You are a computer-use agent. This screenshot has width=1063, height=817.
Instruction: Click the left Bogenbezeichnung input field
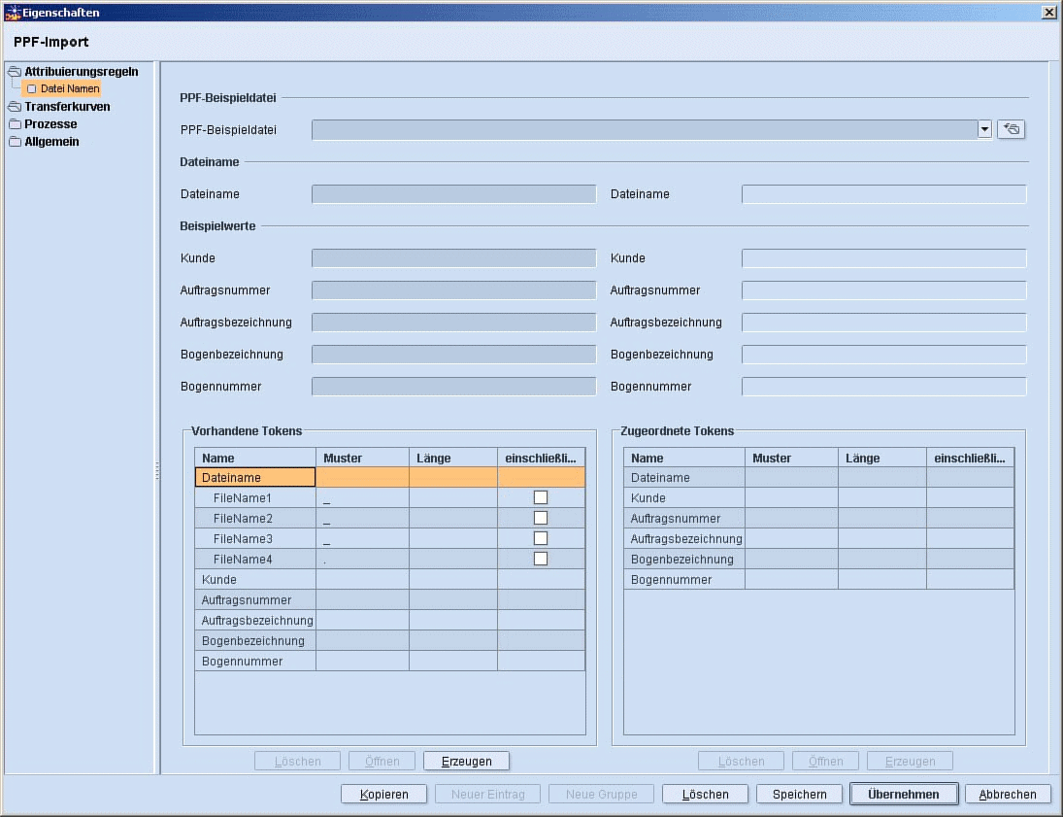453,355
